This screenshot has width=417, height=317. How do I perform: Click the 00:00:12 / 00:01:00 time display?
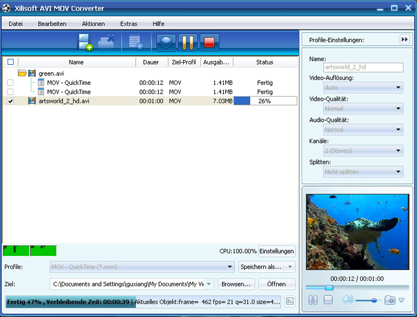point(357,279)
